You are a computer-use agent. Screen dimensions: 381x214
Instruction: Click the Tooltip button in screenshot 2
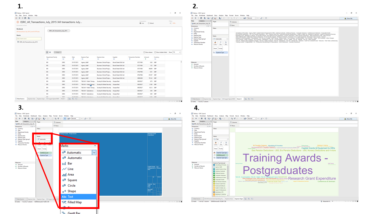click(x=221, y=48)
